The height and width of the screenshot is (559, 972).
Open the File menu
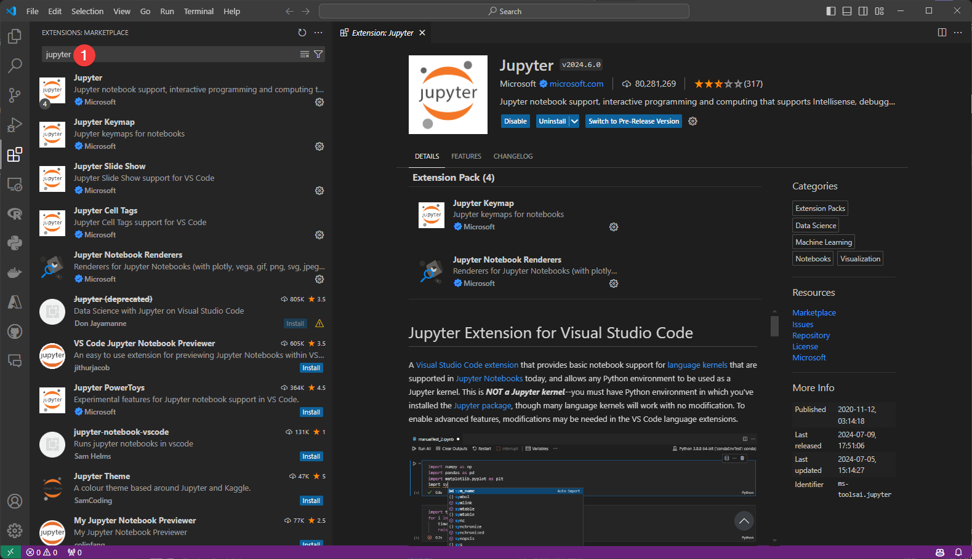(x=33, y=11)
